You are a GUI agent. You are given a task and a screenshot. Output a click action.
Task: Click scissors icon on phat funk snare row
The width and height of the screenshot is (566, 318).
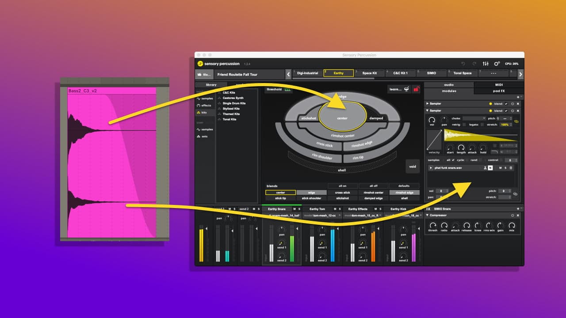(485, 168)
